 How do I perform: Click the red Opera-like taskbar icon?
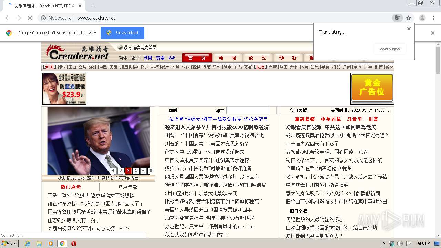74,244
